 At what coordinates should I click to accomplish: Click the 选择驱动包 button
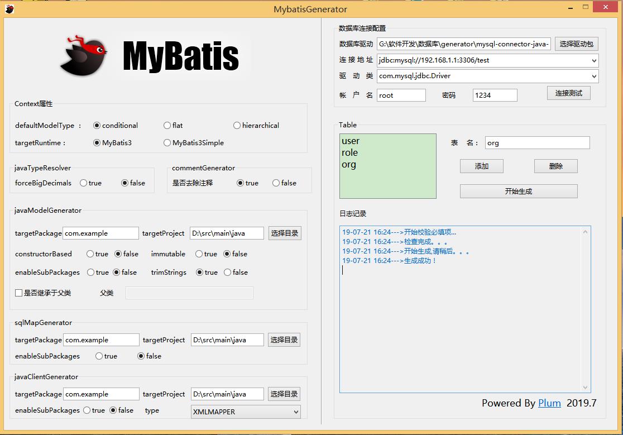coord(576,44)
